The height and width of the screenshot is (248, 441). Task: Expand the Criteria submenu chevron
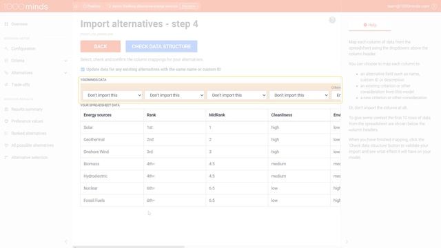pyautogui.click(x=65, y=61)
